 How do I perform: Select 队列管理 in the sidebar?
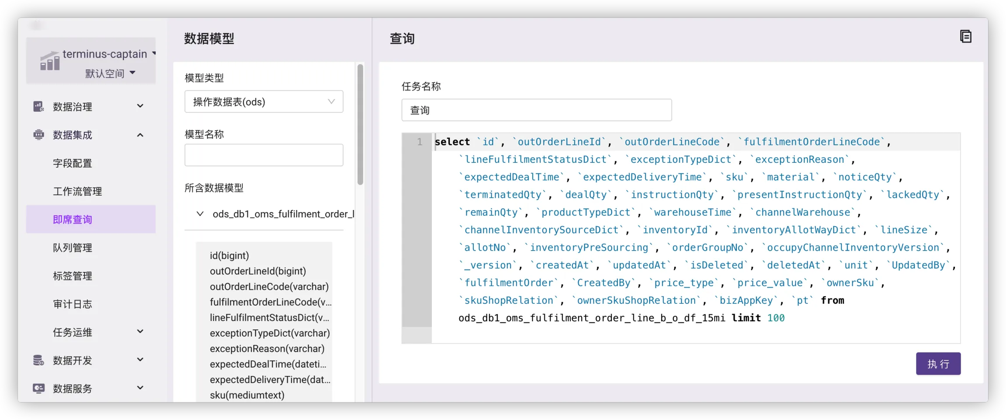coord(72,248)
